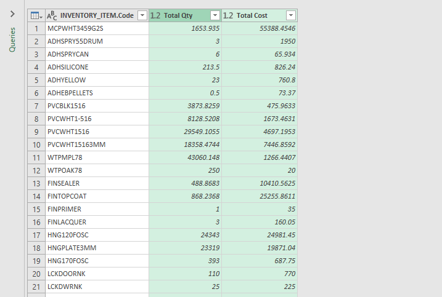This screenshot has width=442, height=297.
Task: Expand the collapsed Queries pane chevron
Action: pyautogui.click(x=12, y=13)
